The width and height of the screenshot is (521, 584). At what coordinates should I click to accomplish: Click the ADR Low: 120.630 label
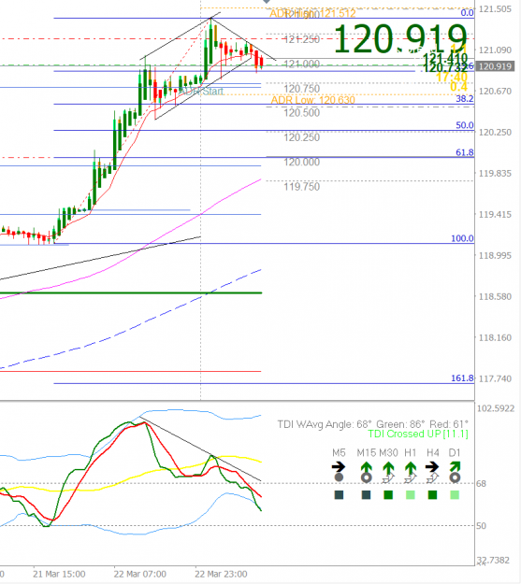313,100
